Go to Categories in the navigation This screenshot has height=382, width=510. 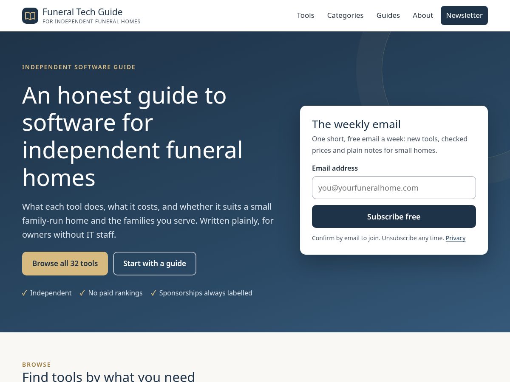[345, 15]
